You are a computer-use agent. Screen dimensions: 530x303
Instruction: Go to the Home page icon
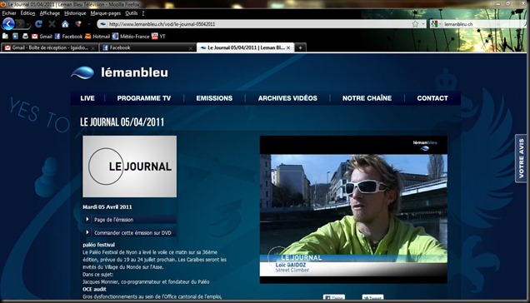[65, 24]
